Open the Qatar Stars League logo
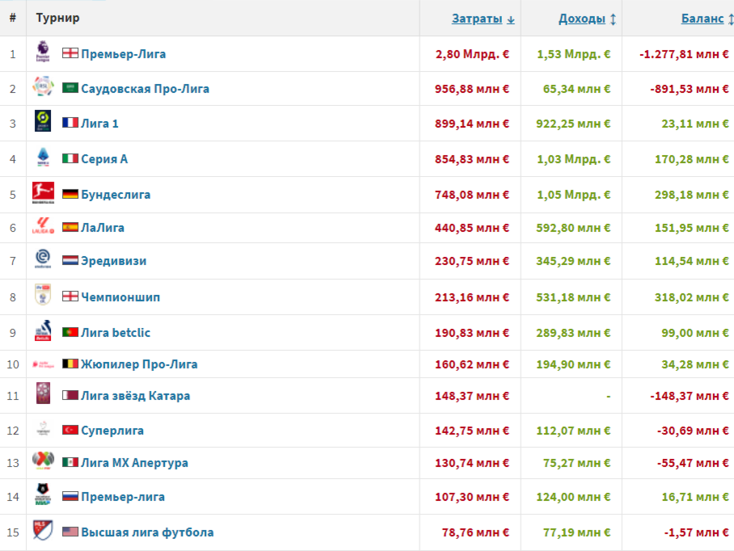Image resolution: width=734 pixels, height=551 pixels. coord(43,393)
